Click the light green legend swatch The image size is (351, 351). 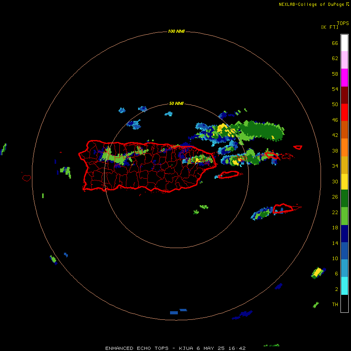click(344, 216)
